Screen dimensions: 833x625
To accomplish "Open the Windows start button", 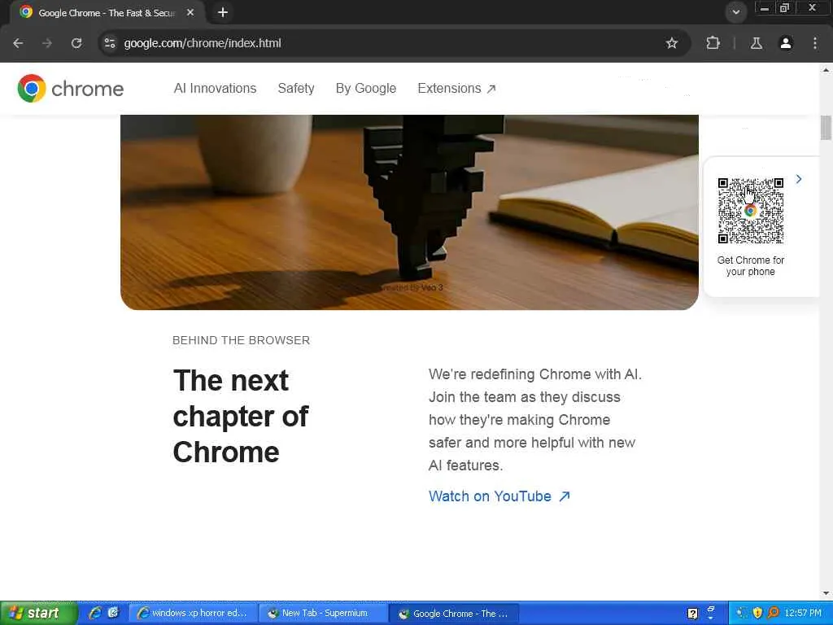I will coord(37,614).
